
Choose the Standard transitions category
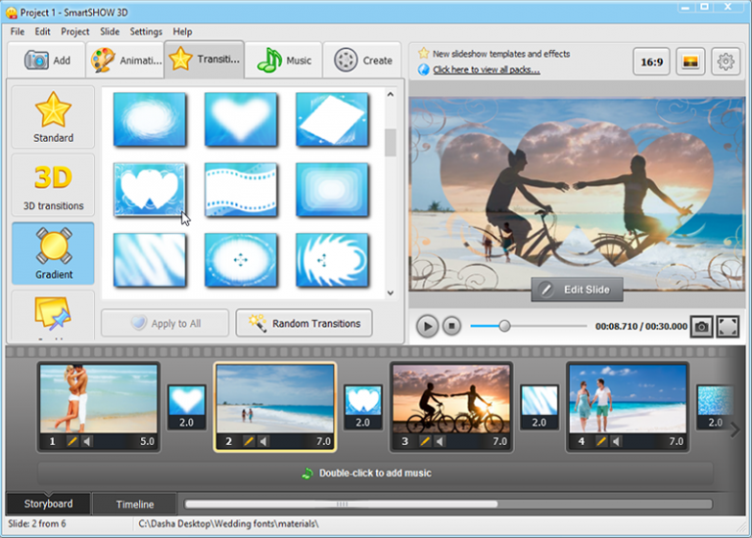(x=53, y=117)
